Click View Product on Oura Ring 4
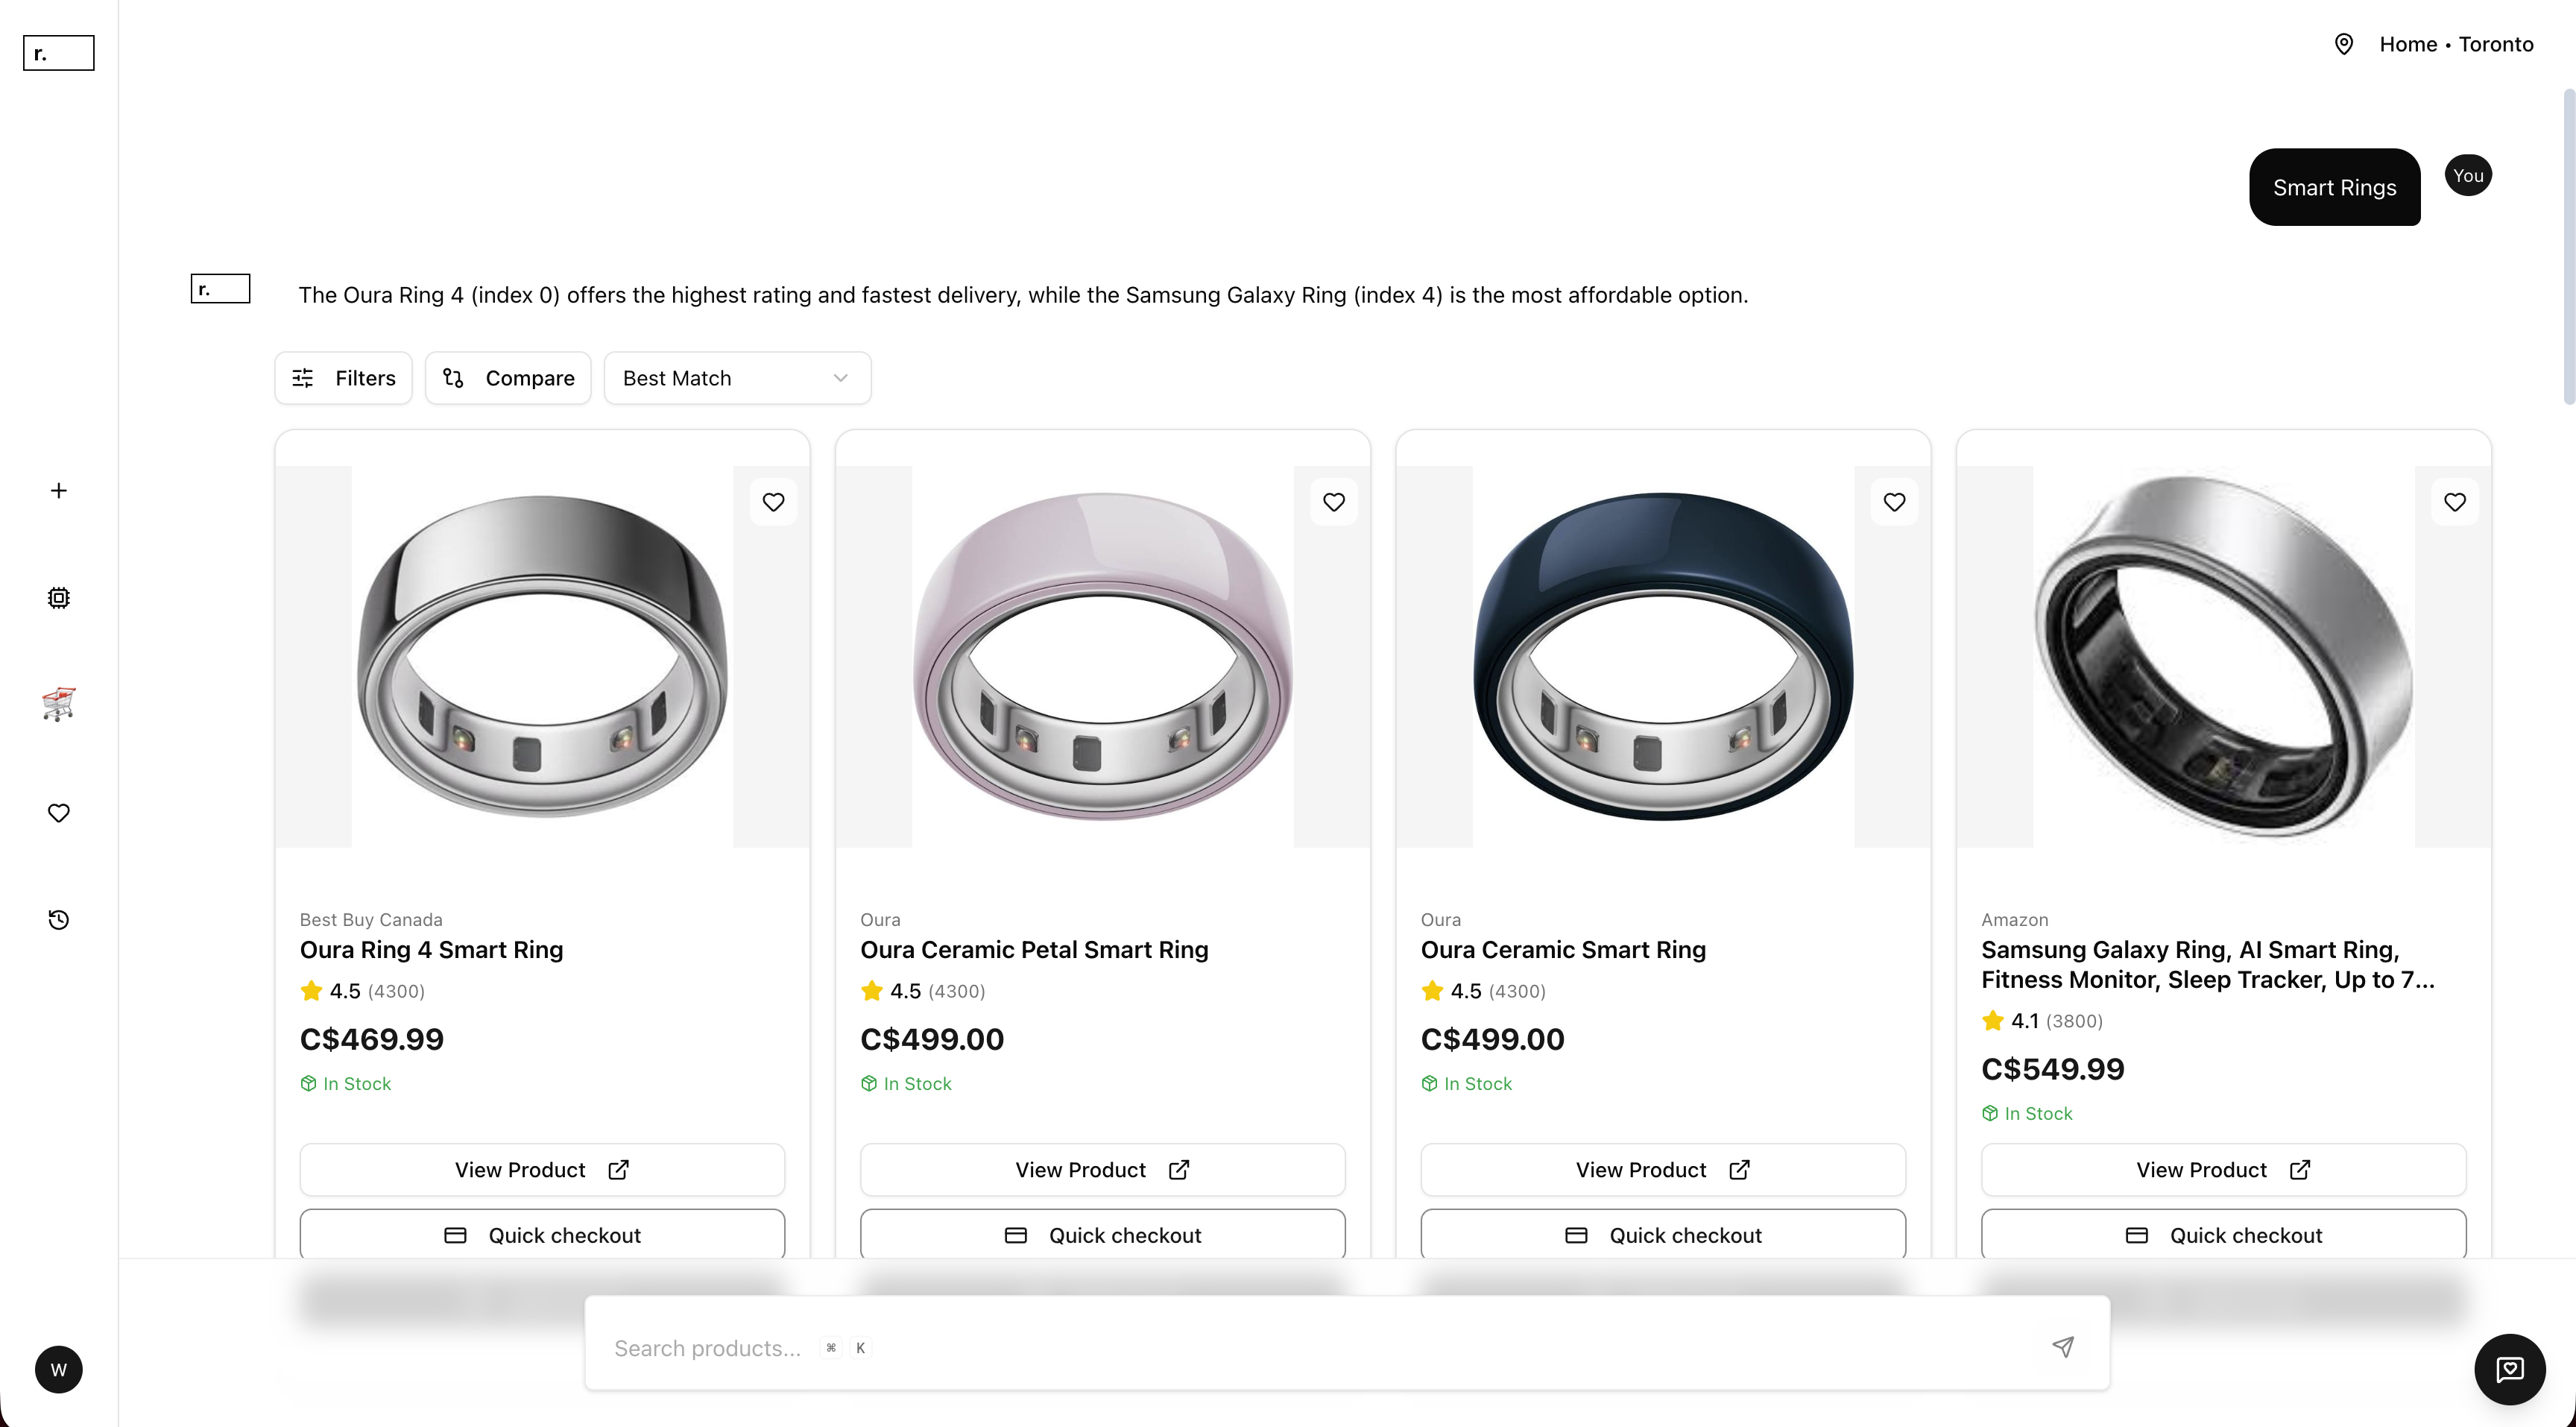2576x1427 pixels. [541, 1169]
